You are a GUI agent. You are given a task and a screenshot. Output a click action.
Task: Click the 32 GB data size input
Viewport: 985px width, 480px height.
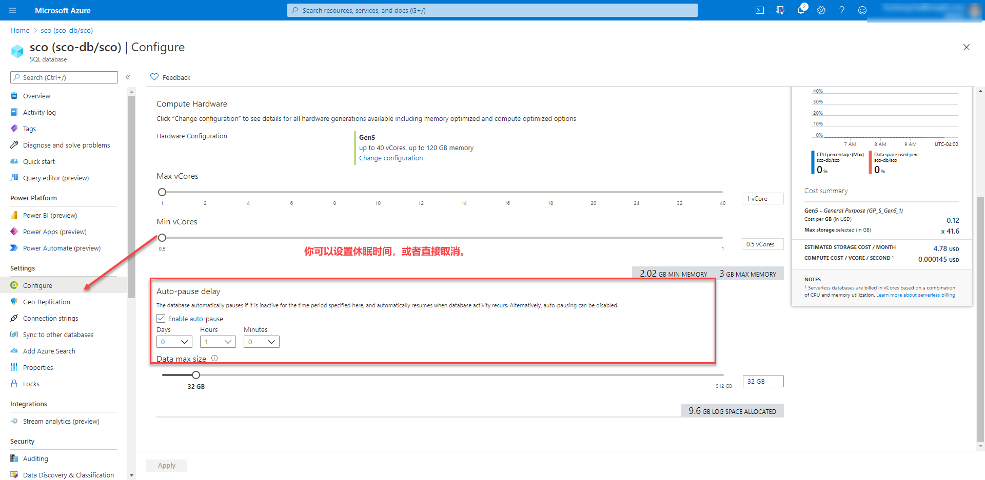[x=763, y=381]
